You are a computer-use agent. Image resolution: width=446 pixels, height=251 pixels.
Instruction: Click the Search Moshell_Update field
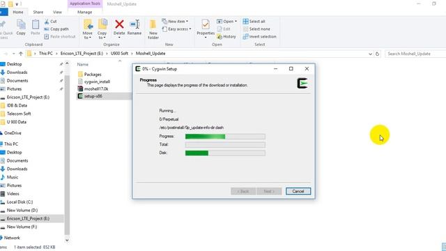(415, 54)
